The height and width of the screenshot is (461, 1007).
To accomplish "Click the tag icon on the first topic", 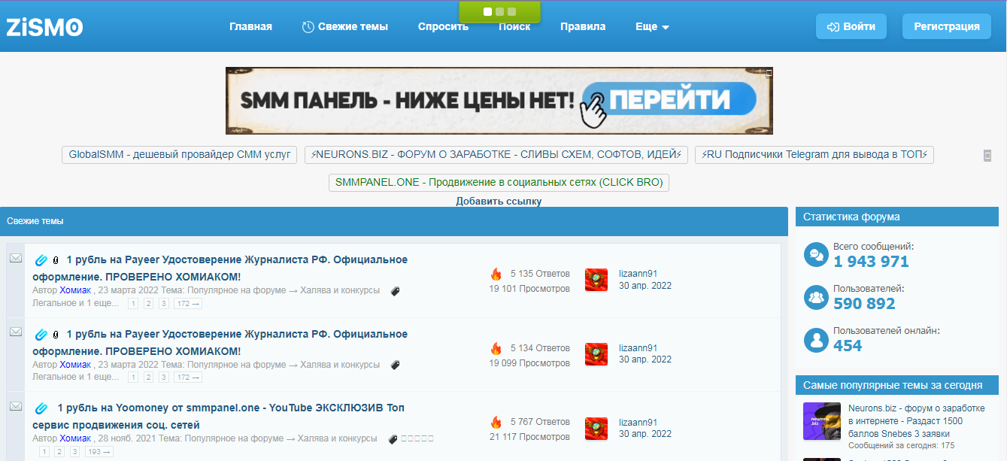I will [x=396, y=291].
